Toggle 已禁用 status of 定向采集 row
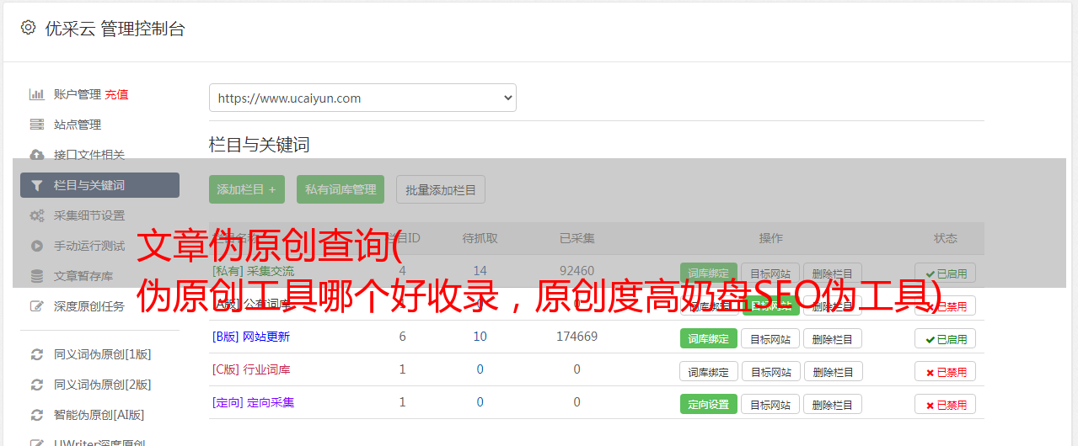This screenshot has width=1078, height=446. [x=946, y=404]
